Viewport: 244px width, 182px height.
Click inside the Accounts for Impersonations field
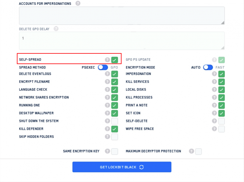click(x=121, y=15)
